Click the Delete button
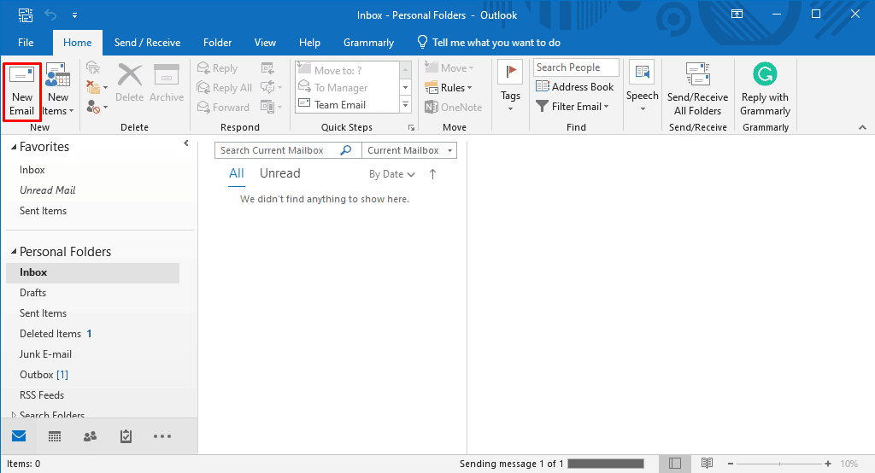Image resolution: width=875 pixels, height=473 pixels. click(x=130, y=84)
